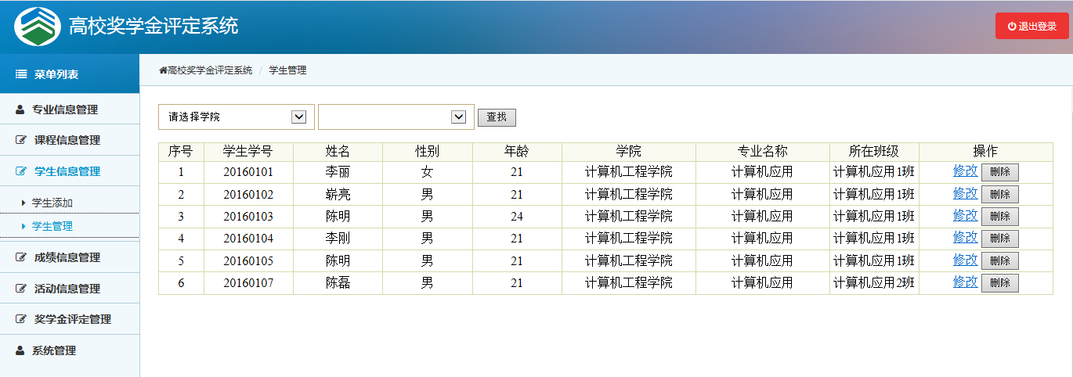Image resolution: width=1073 pixels, height=377 pixels.
Task: Click the scholarship system logo icon
Action: tap(38, 27)
